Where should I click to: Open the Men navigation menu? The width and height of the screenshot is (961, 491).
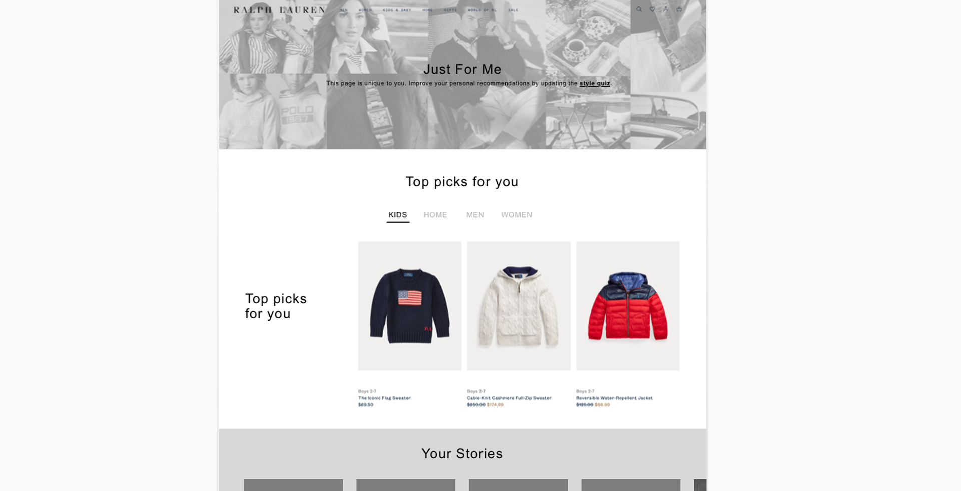[344, 10]
